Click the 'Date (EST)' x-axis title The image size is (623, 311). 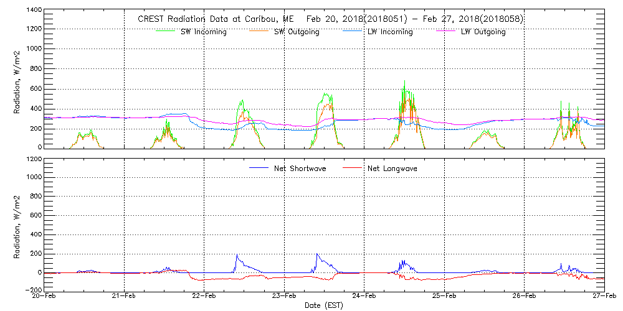click(x=325, y=305)
